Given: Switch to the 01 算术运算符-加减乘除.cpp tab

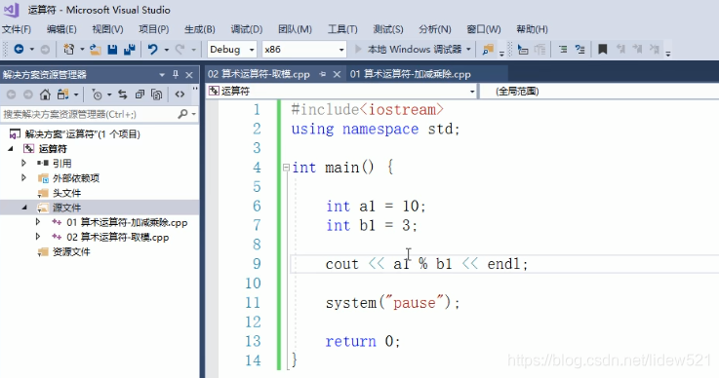Looking at the screenshot, I should click(x=411, y=74).
